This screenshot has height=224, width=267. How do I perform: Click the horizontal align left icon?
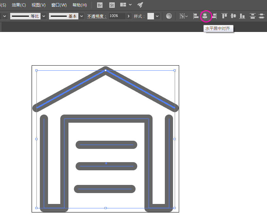pos(196,16)
